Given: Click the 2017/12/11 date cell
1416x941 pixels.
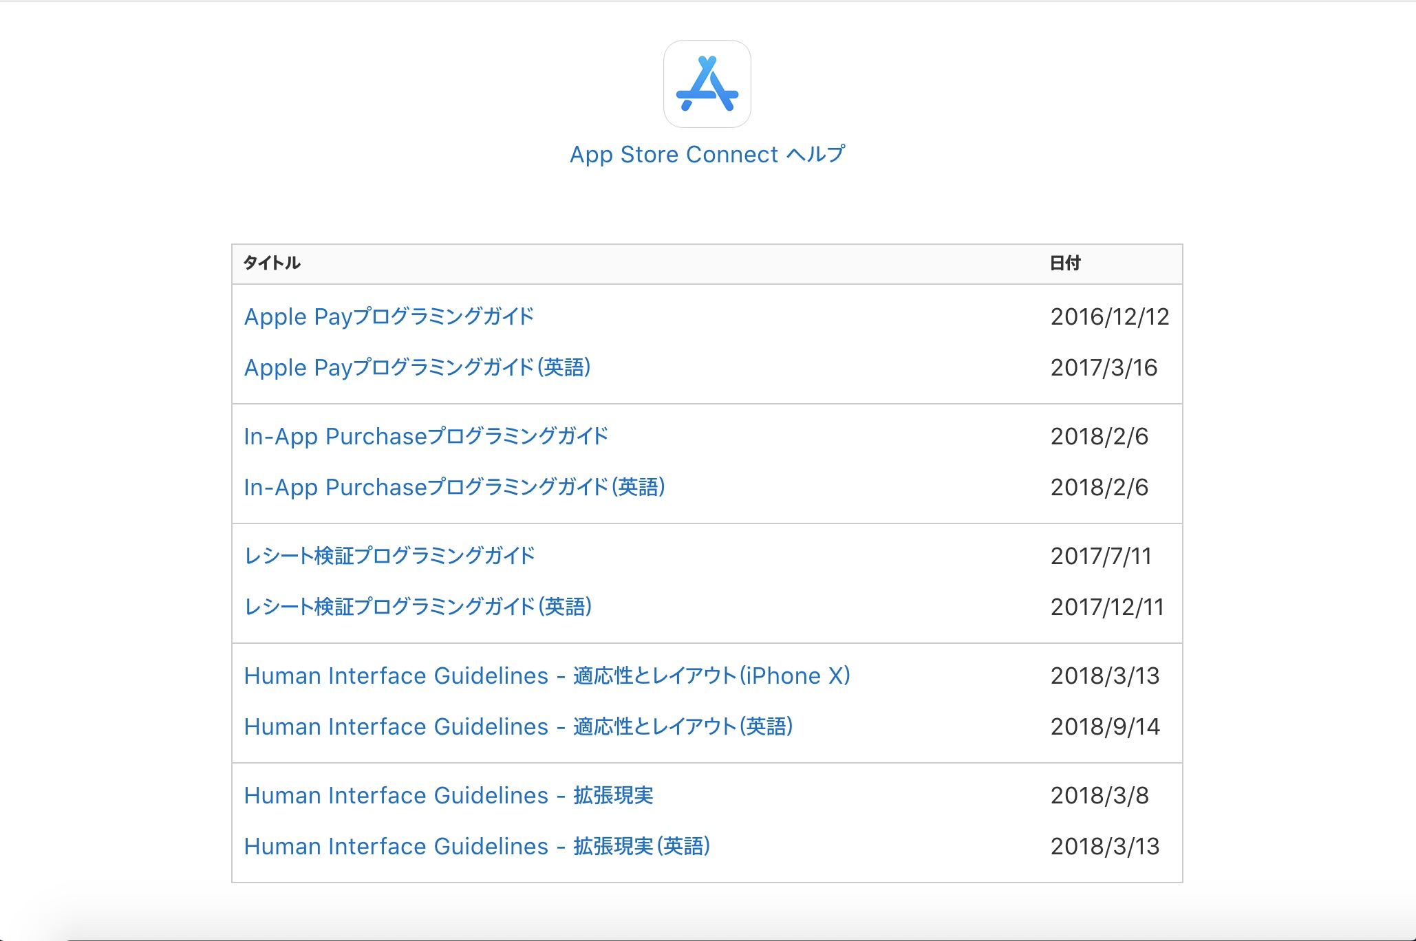Looking at the screenshot, I should [1107, 607].
